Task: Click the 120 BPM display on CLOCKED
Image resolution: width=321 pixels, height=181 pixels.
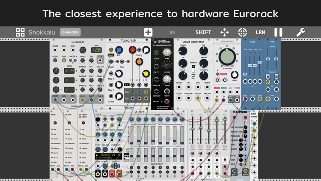Action: coord(96,50)
